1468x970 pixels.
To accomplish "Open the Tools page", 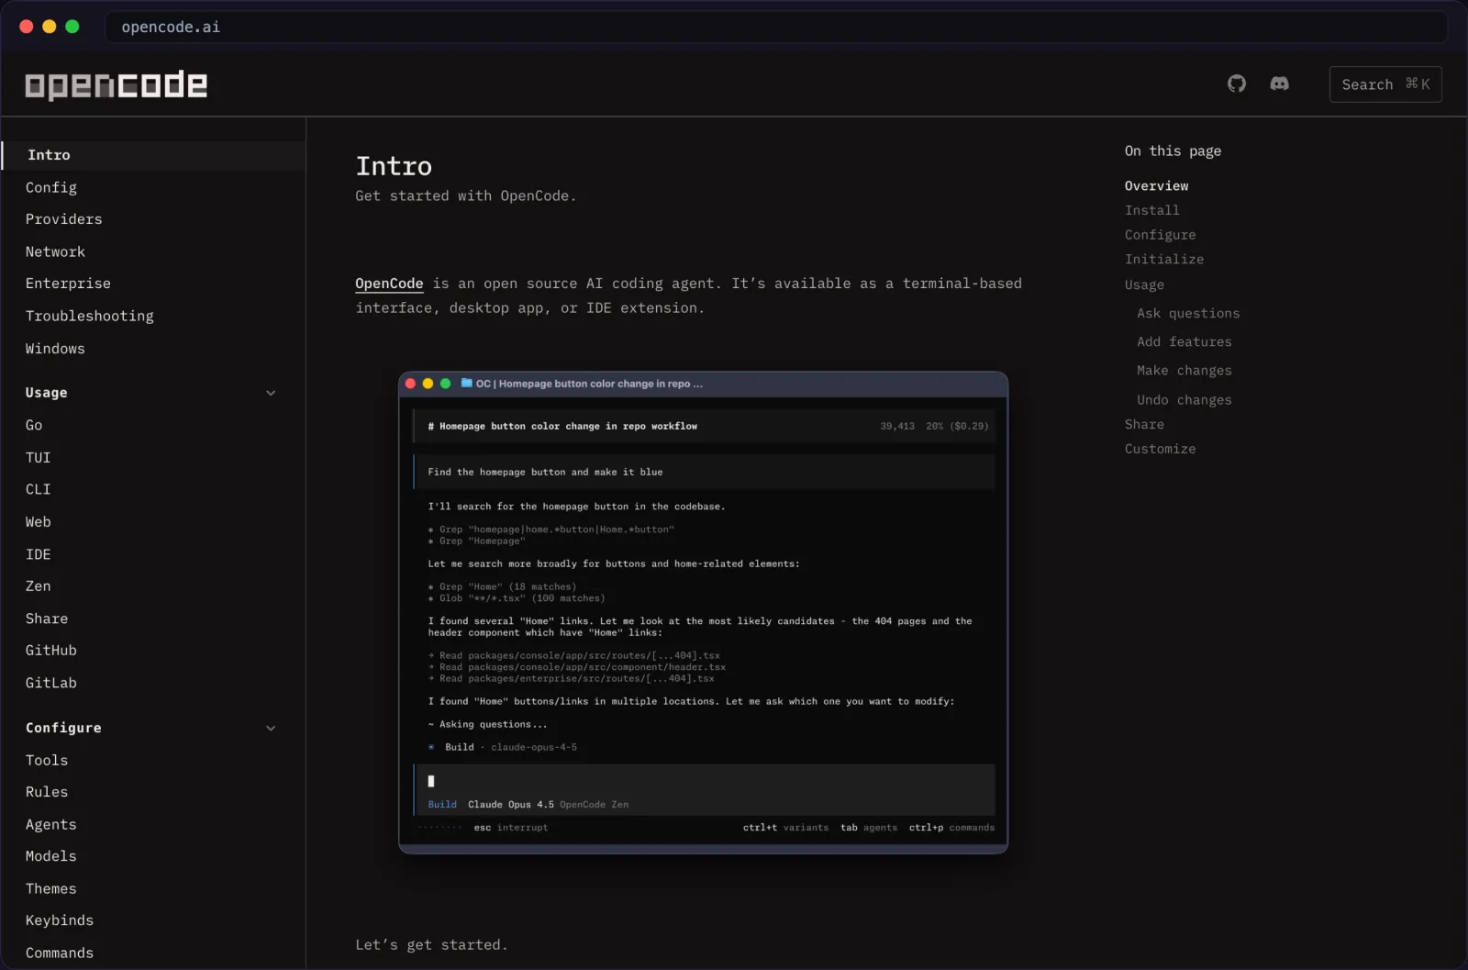I will coord(47,760).
